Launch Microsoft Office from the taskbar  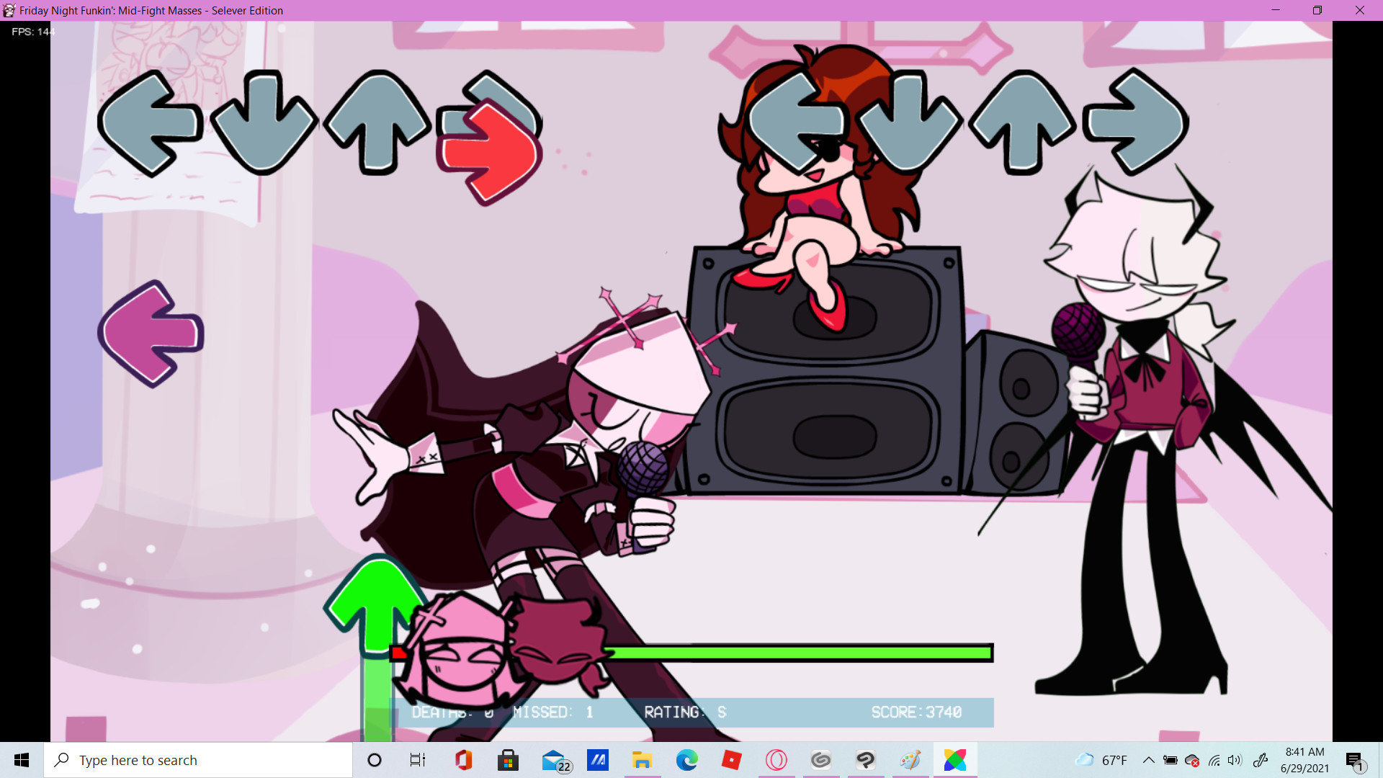tap(463, 760)
